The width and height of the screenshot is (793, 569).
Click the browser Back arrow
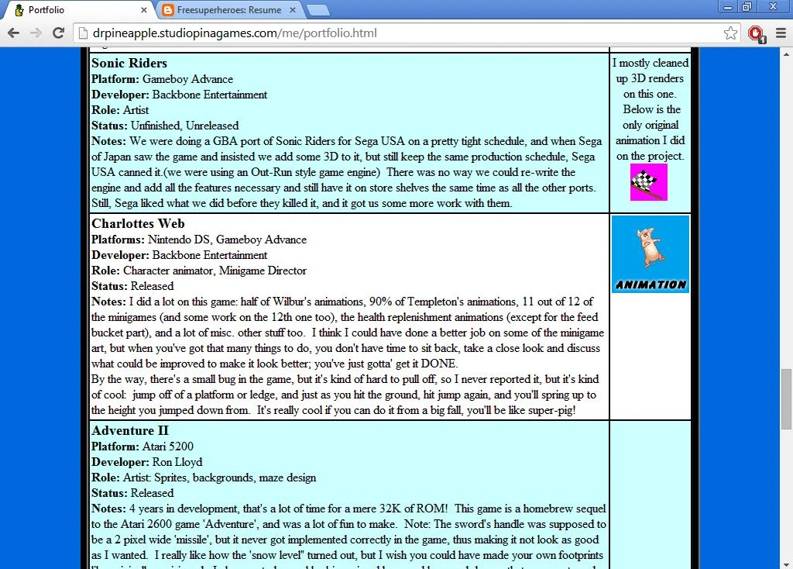pyautogui.click(x=13, y=33)
